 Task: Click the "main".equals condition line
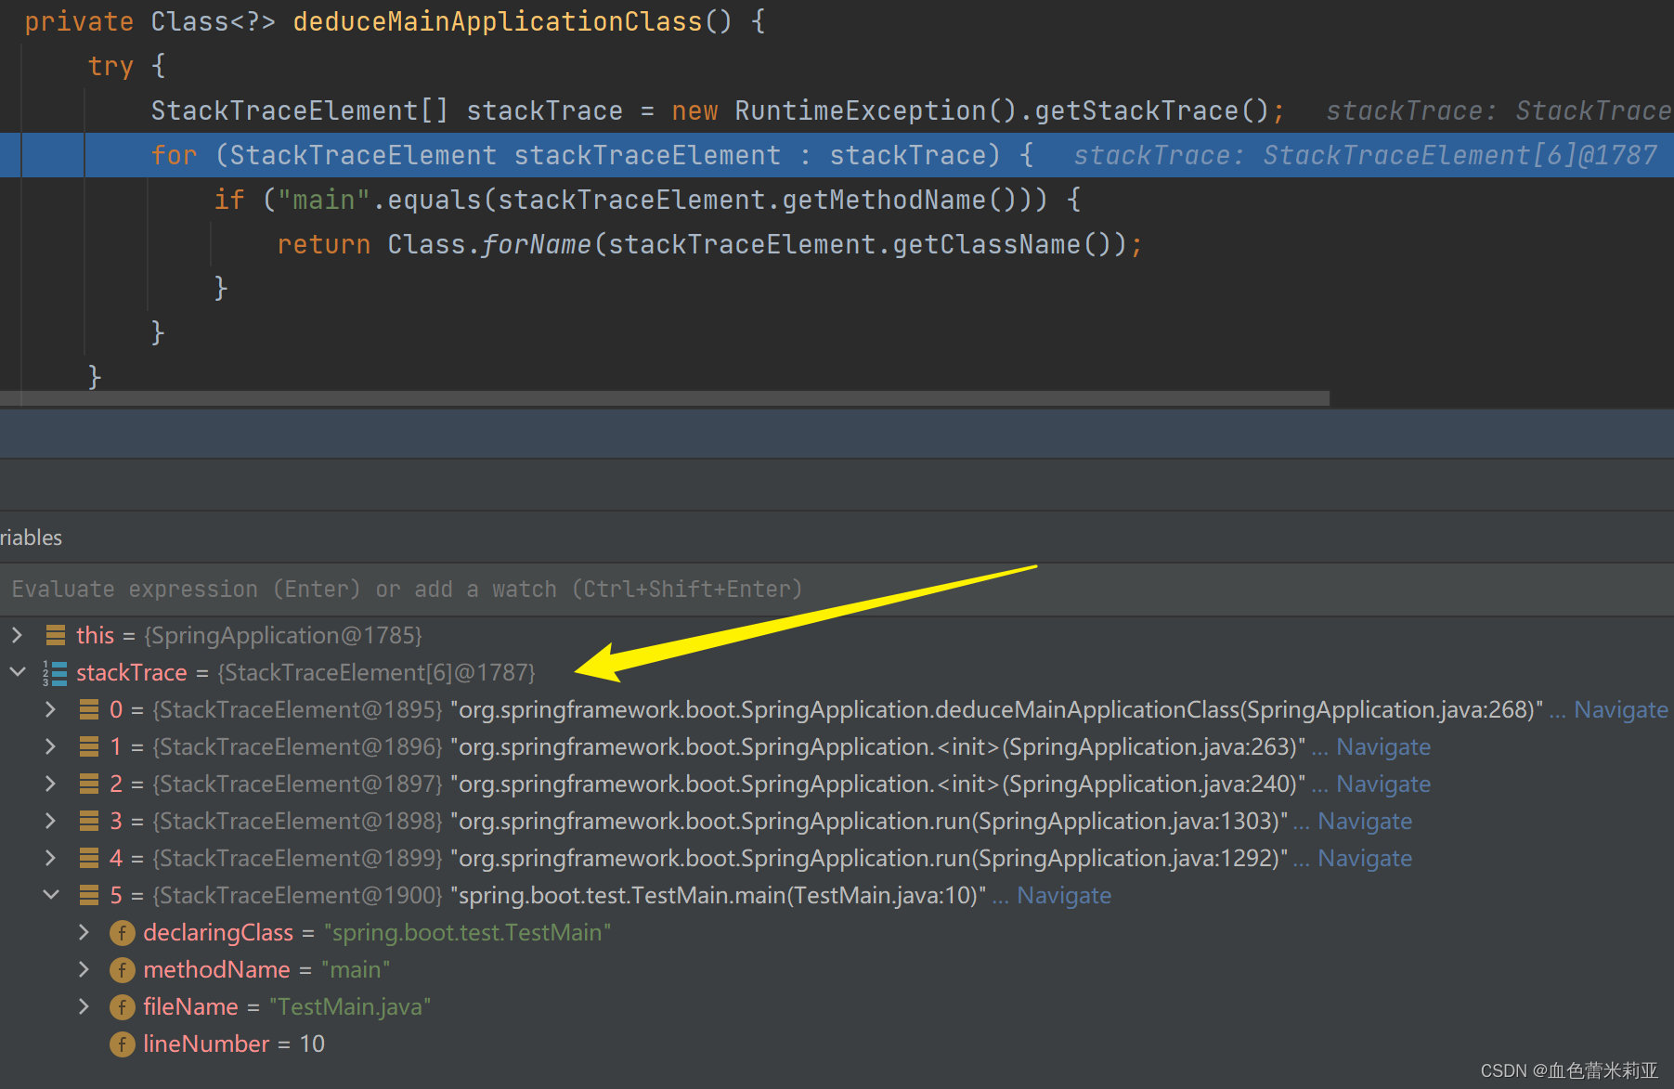[x=647, y=200]
